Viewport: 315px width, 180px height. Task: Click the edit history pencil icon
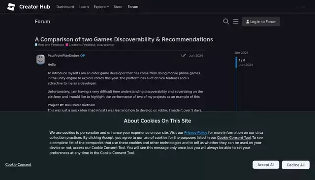(184, 56)
